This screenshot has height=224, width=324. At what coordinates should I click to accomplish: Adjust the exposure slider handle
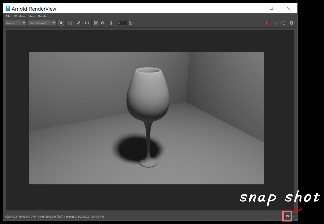pyautogui.click(x=111, y=23)
